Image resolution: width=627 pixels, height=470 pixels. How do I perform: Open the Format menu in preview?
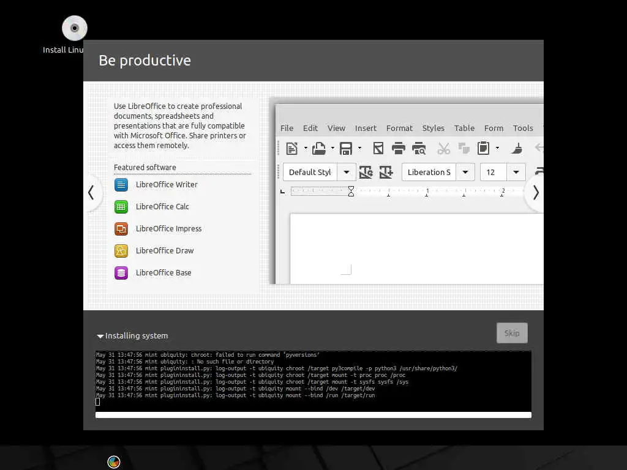(399, 129)
